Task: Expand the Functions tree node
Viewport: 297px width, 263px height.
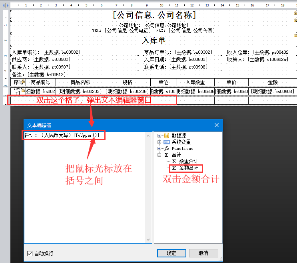Action: click(x=159, y=148)
